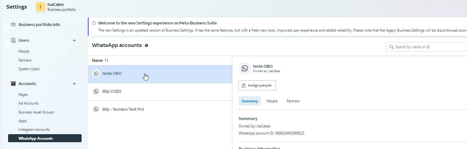Click the search magnifier icon
Viewport: 467px width, 149px height.
click(x=392, y=47)
